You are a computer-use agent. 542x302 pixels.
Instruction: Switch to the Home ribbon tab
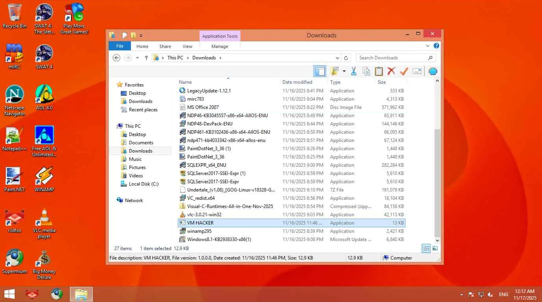tap(142, 46)
